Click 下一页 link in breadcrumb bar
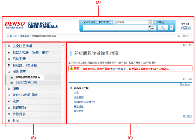196x140 pixels. (x=183, y=36)
